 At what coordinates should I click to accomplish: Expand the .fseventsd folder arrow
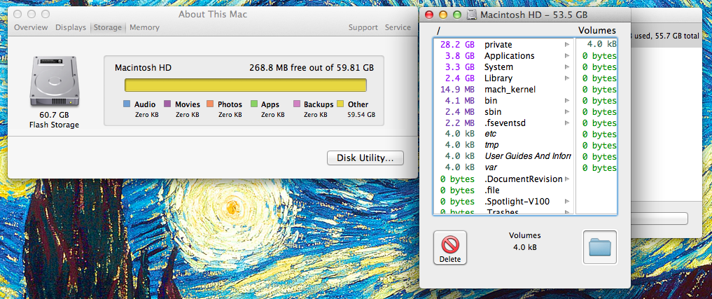tap(566, 123)
